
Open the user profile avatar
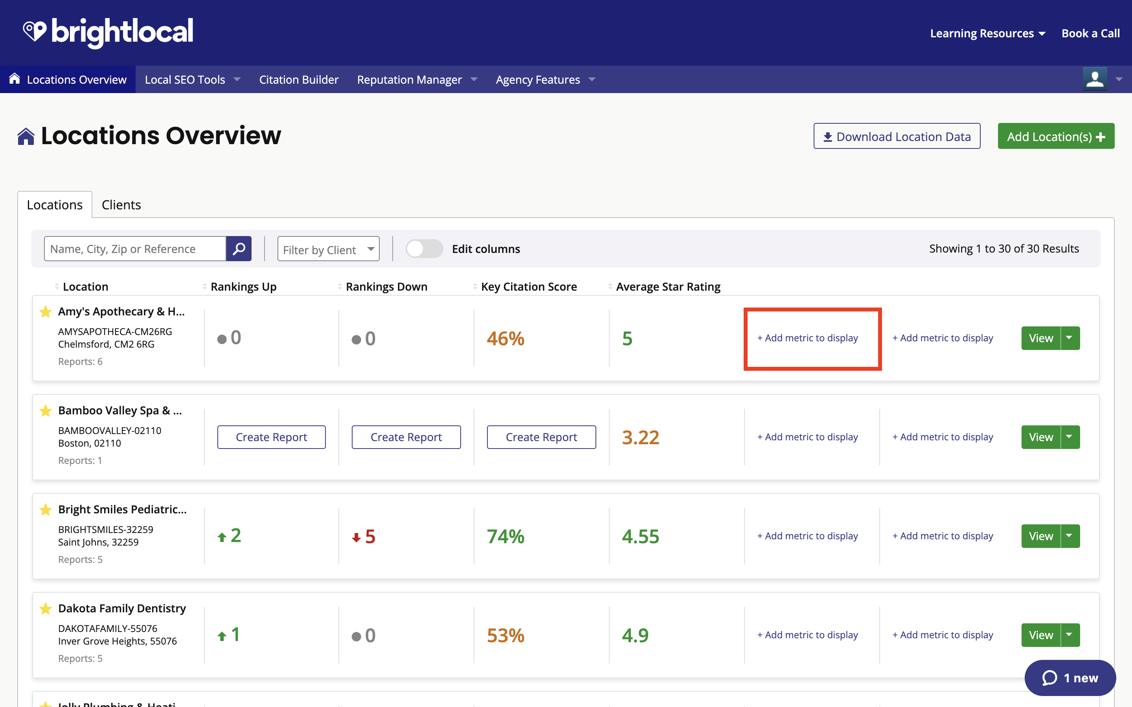click(1095, 79)
